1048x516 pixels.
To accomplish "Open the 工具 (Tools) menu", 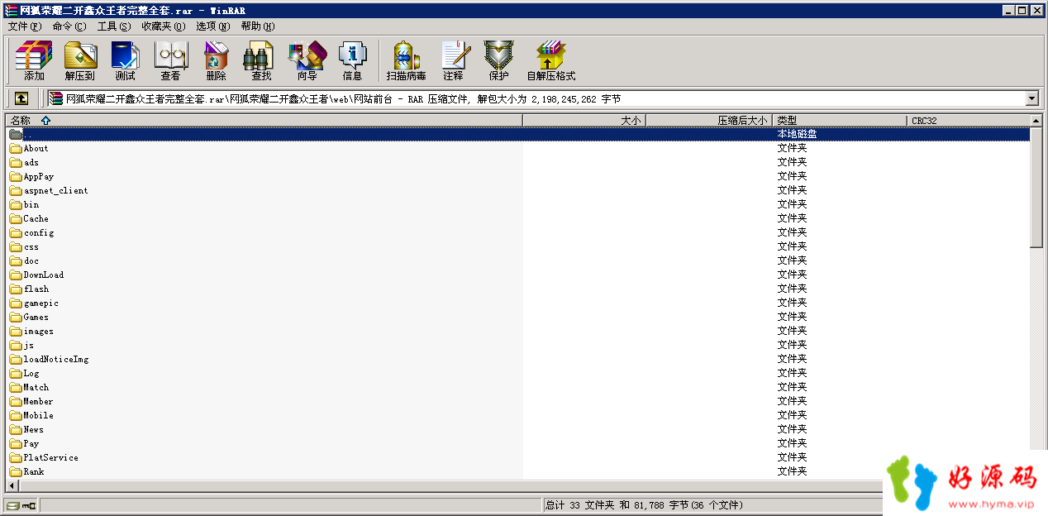I will [114, 26].
